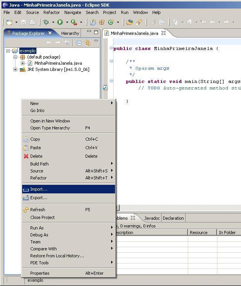Switch to the Declaration tab
The height and width of the screenshot is (286, 241).
[x=173, y=218]
